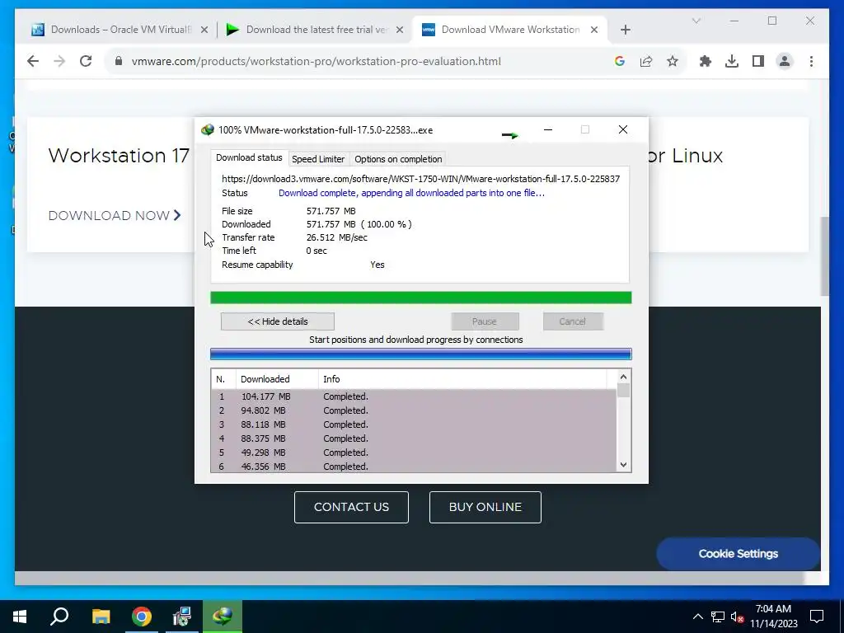Click the blue connections progress bar
Image resolution: width=844 pixels, height=633 pixels.
coord(421,354)
